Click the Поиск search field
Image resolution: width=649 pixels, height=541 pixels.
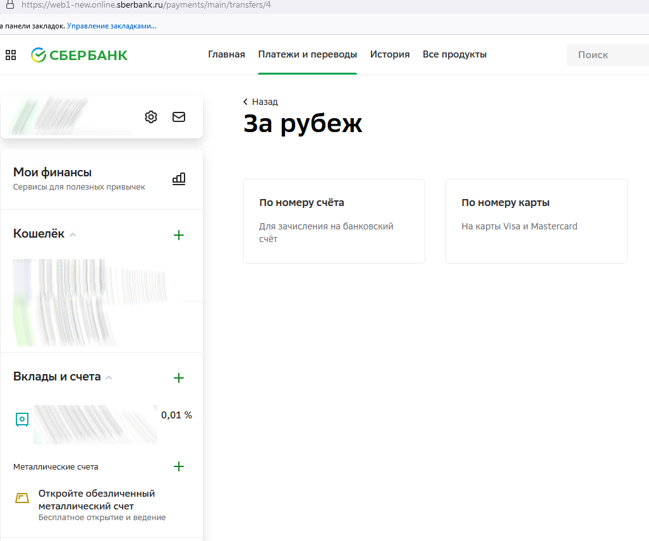point(607,55)
